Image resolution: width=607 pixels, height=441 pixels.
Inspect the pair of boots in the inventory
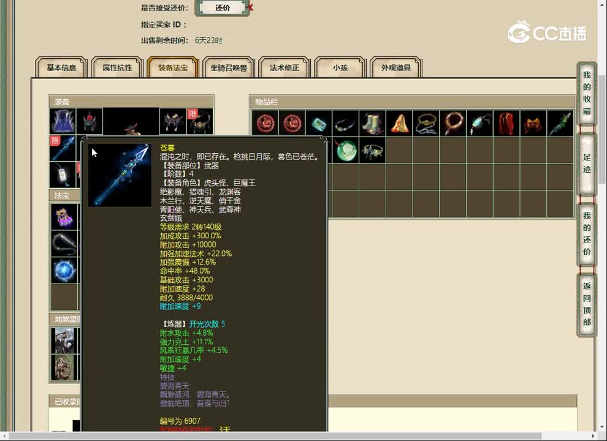(372, 123)
